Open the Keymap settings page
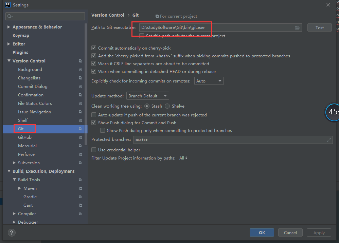 point(21,35)
